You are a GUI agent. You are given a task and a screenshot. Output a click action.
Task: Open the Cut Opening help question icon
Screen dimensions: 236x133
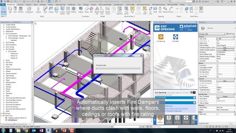(194, 92)
